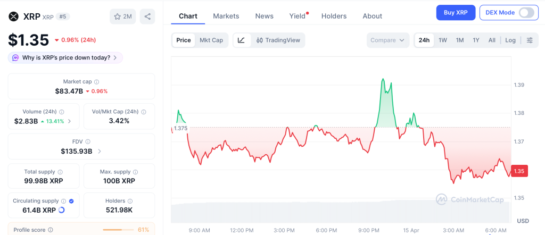This screenshot has height=235, width=545.
Task: Add XRP to watchlist via star button
Action: pyautogui.click(x=122, y=16)
